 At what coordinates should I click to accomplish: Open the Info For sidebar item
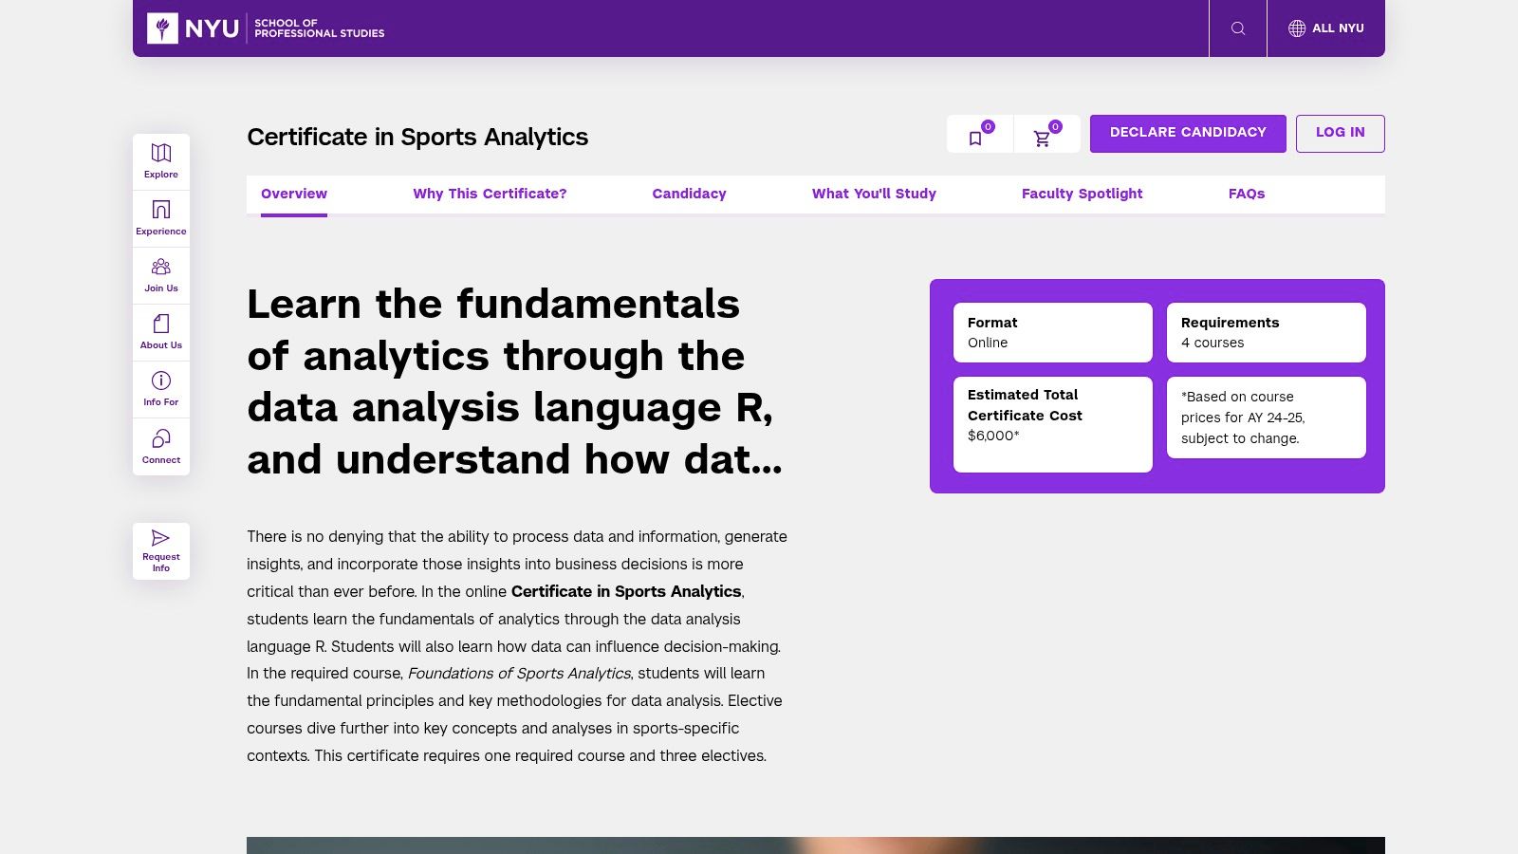(x=161, y=389)
